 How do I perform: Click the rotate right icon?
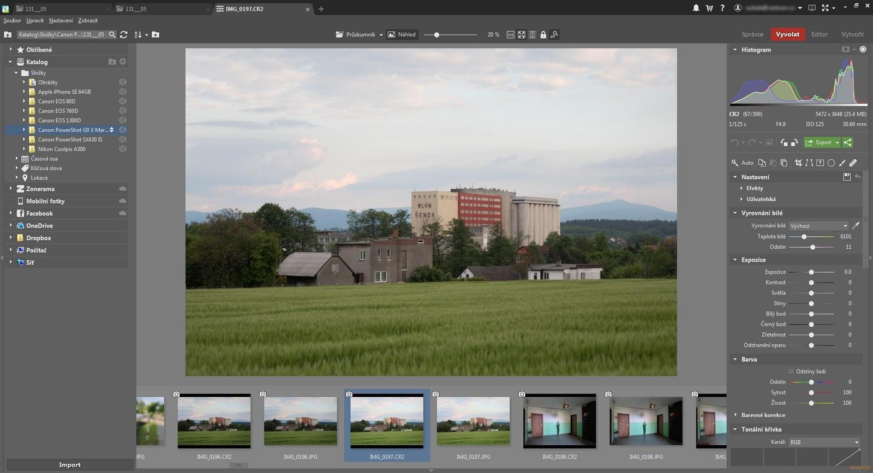point(794,142)
